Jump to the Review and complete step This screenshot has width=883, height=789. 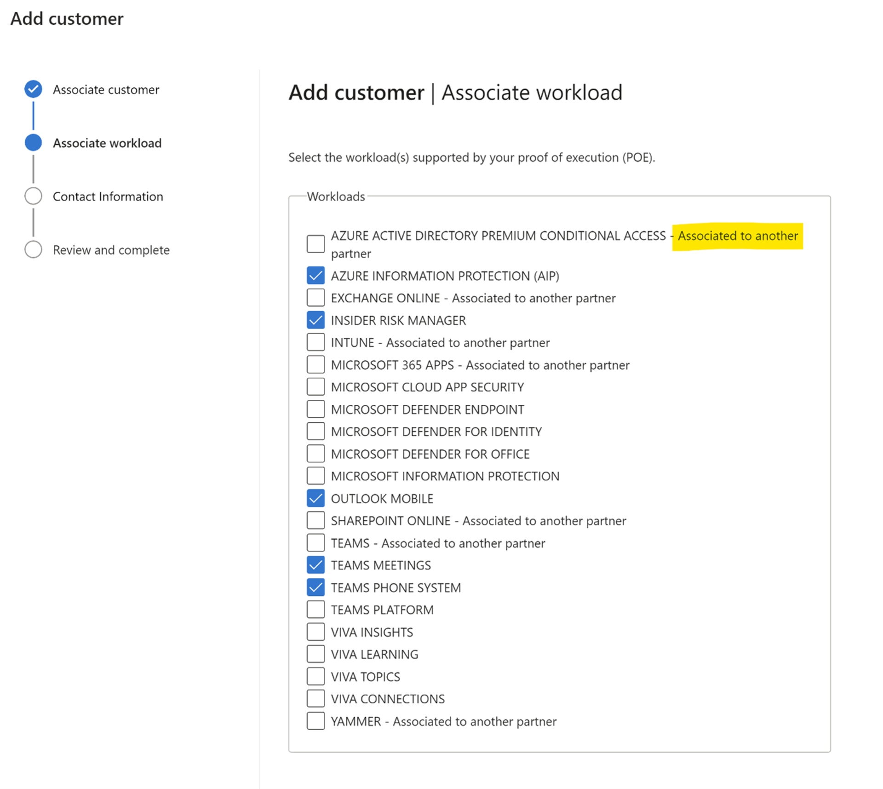[33, 249]
